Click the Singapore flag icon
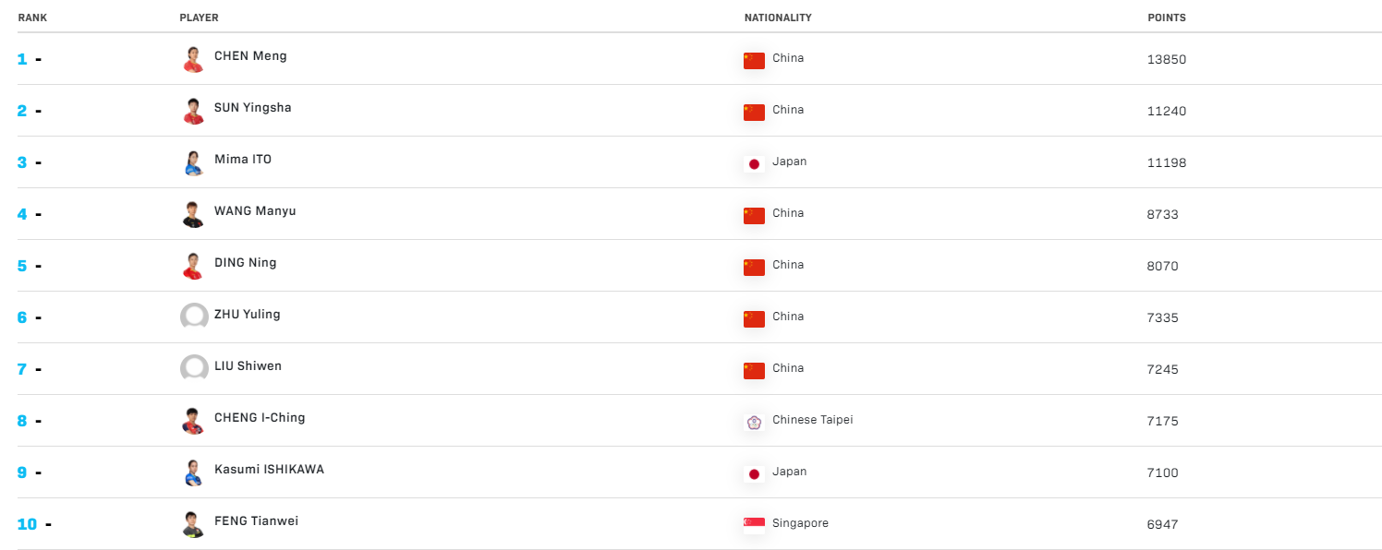The width and height of the screenshot is (1382, 550). (754, 525)
